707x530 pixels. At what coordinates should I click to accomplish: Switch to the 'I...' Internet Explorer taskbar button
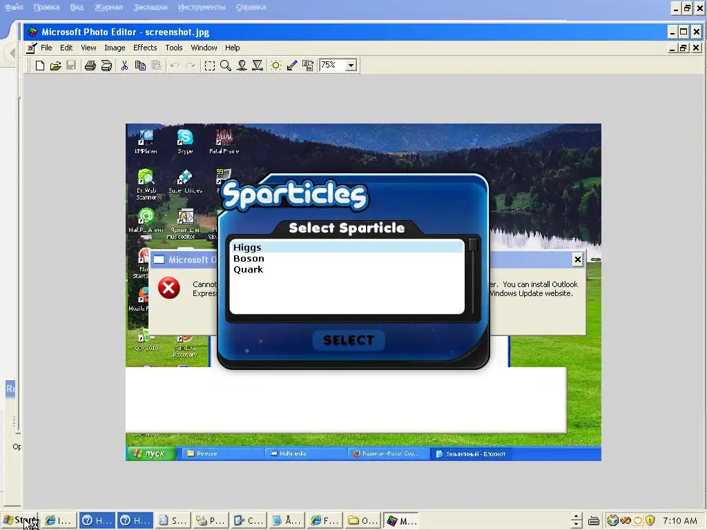[x=59, y=520]
